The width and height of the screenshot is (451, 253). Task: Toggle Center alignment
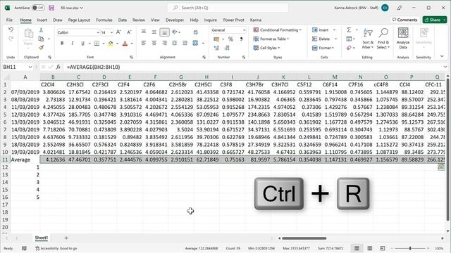(154, 43)
